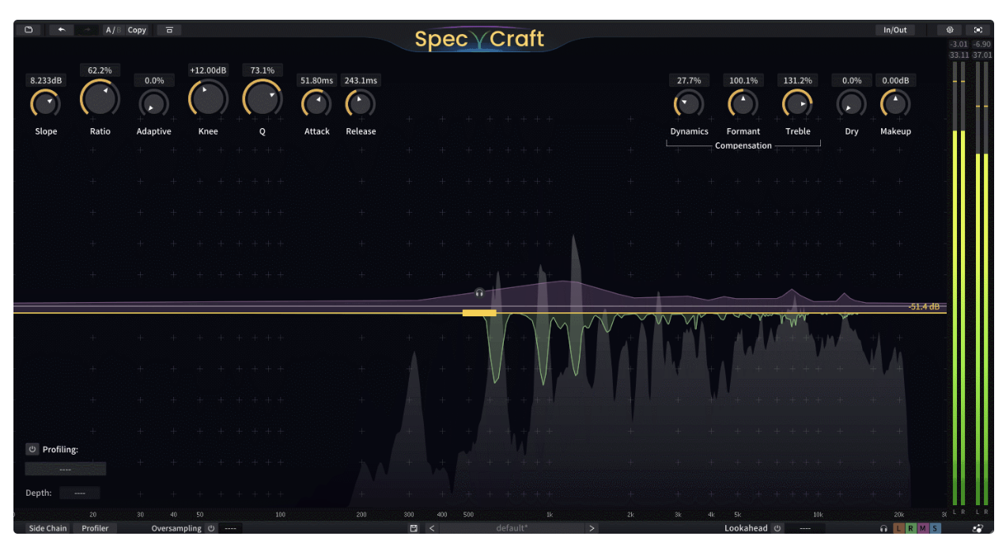Image resolution: width=1006 pixels, height=544 pixels.
Task: Click the Formant compensation knob
Action: click(743, 104)
